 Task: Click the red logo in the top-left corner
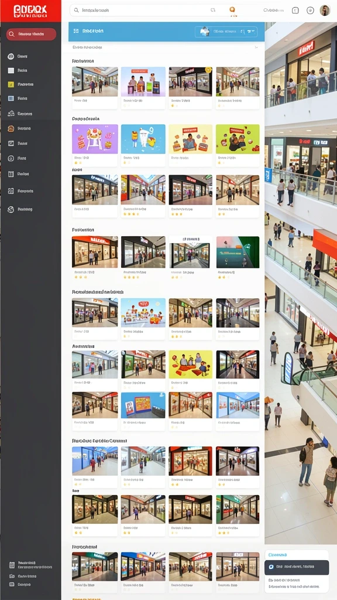pyautogui.click(x=30, y=11)
